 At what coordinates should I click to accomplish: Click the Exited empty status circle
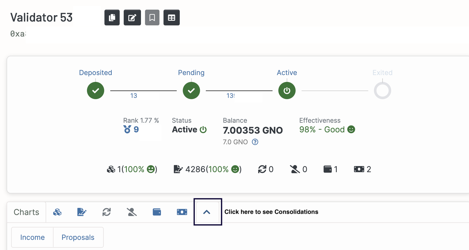(382, 91)
